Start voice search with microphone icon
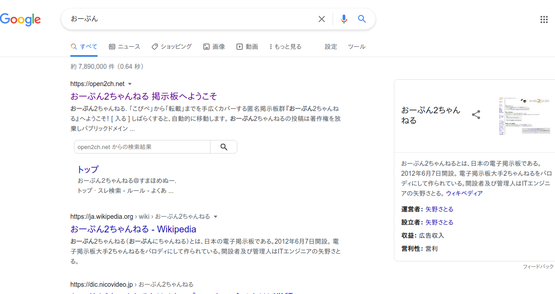Screen dimensions: 555x294 (344, 19)
